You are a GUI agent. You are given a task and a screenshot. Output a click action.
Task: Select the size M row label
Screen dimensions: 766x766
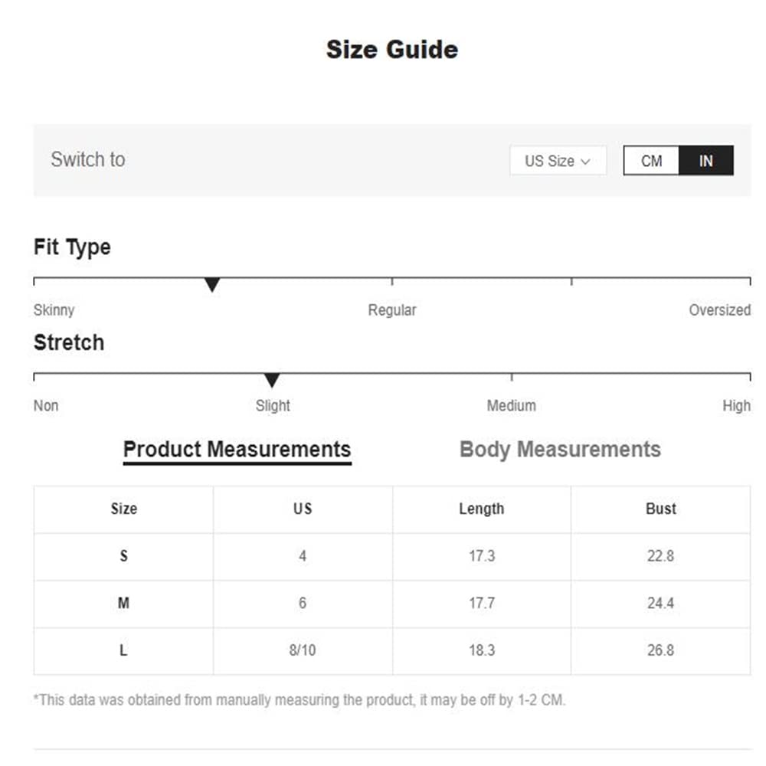pyautogui.click(x=123, y=604)
